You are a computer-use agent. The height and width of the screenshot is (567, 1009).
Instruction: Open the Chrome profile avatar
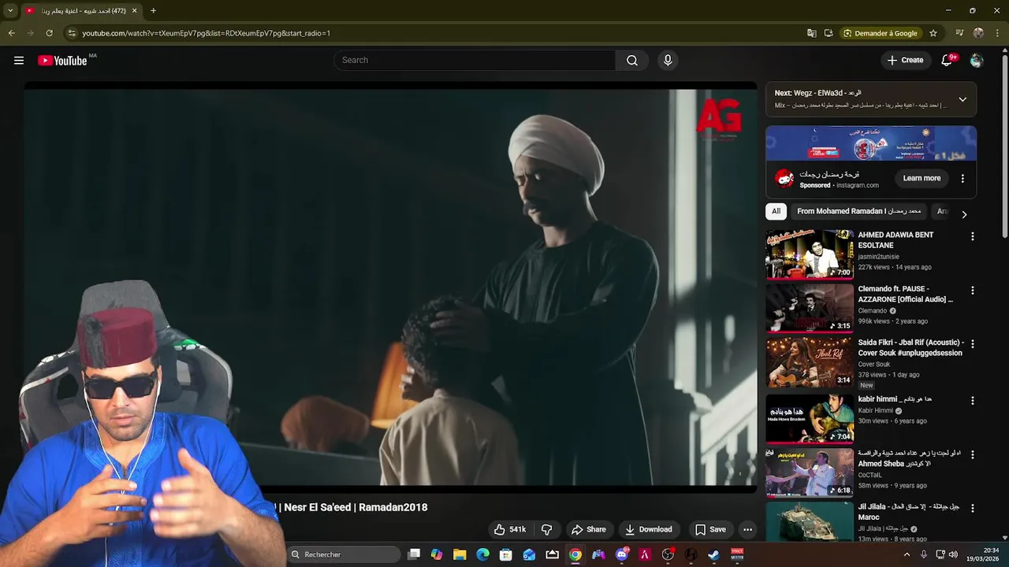coord(978,33)
